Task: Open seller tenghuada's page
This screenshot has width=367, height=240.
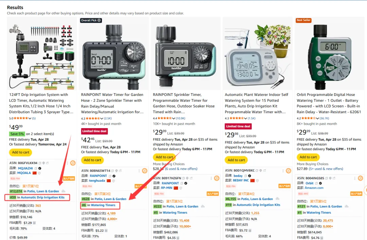Action: point(97,181)
